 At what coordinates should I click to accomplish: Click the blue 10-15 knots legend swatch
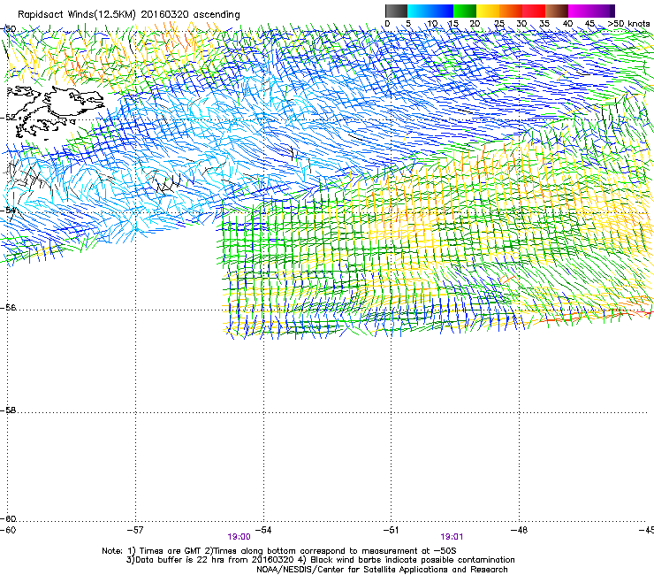click(x=442, y=11)
